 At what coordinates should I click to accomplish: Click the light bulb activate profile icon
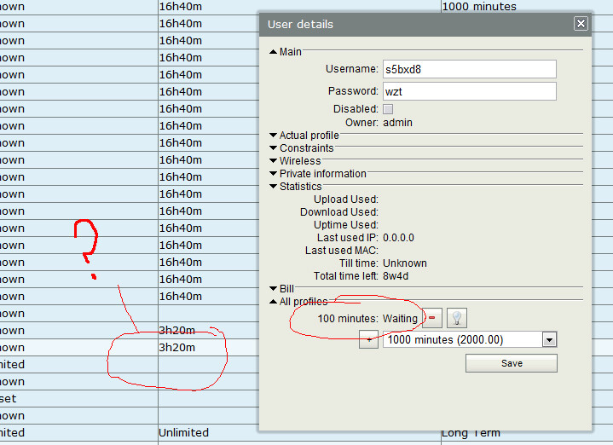click(457, 318)
